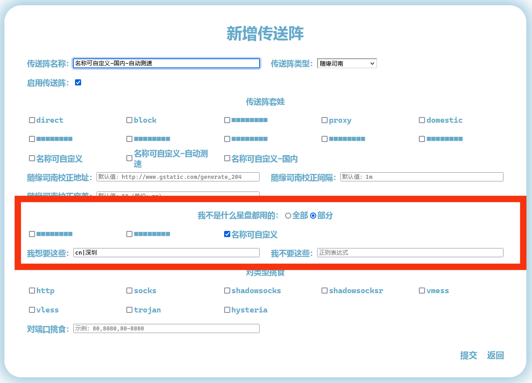This screenshot has width=532, height=383.
Task: Click the 我不要这些 regex field
Action: [410, 253]
